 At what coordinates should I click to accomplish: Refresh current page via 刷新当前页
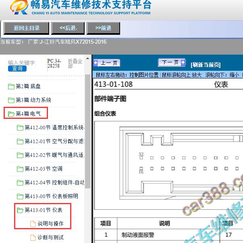click(x=206, y=65)
